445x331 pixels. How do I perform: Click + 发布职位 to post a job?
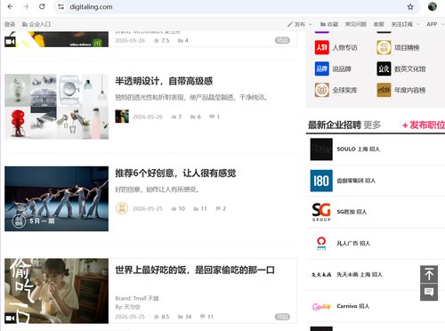[x=424, y=125]
